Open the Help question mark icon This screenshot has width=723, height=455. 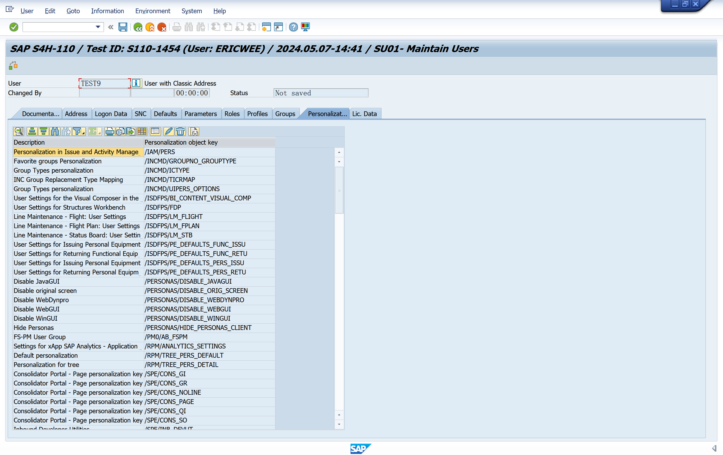click(293, 27)
